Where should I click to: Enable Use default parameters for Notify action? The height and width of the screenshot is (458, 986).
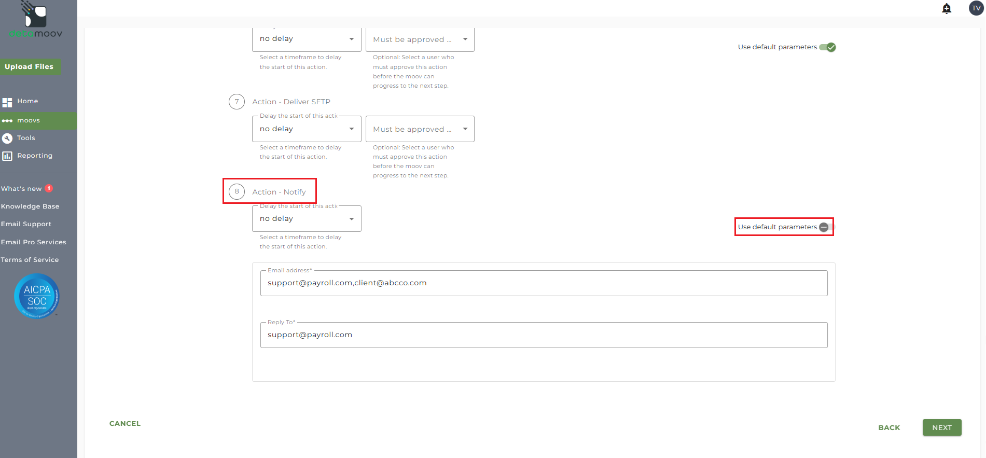[x=827, y=227]
